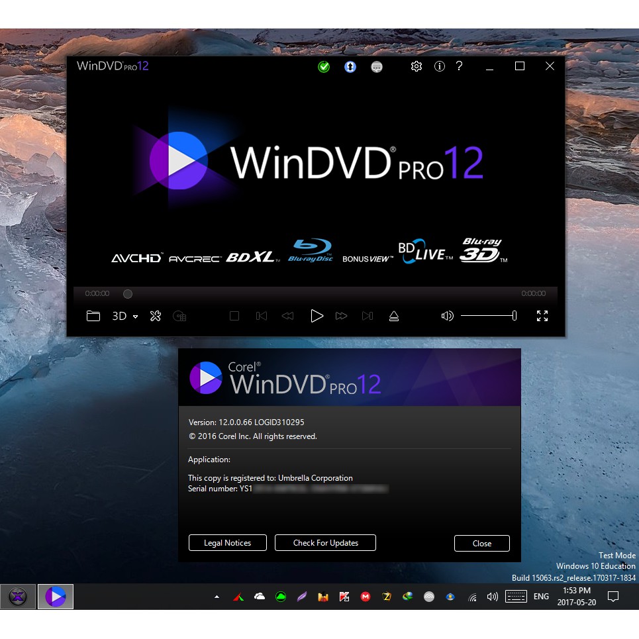Open the OneDrive cloud tray icon
The width and height of the screenshot is (639, 639).
coord(260,597)
